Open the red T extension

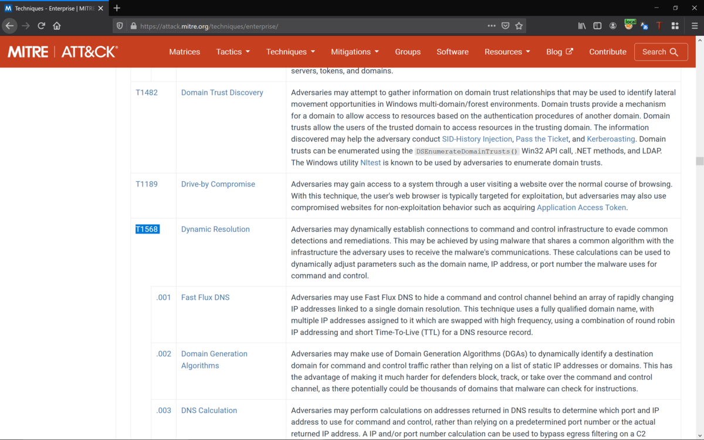659,26
